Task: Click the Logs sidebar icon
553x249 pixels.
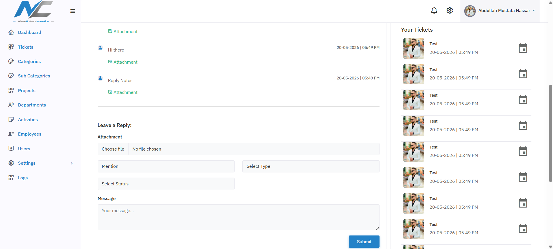Action: [x=11, y=178]
